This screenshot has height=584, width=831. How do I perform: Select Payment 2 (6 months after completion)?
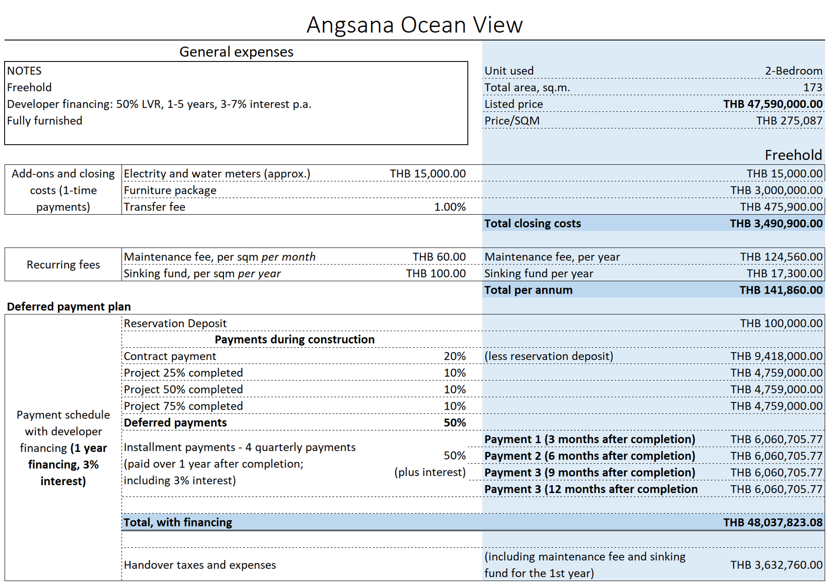point(589,456)
